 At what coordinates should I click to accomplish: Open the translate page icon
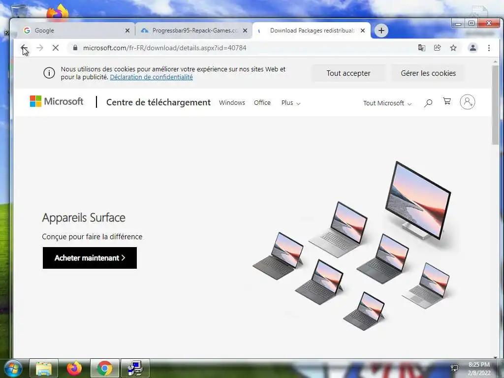421,48
